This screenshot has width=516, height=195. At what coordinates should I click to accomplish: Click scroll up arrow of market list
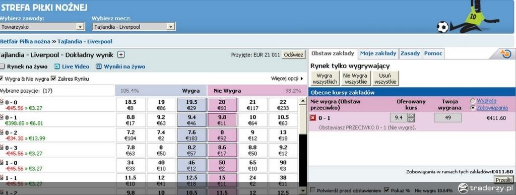click(303, 100)
